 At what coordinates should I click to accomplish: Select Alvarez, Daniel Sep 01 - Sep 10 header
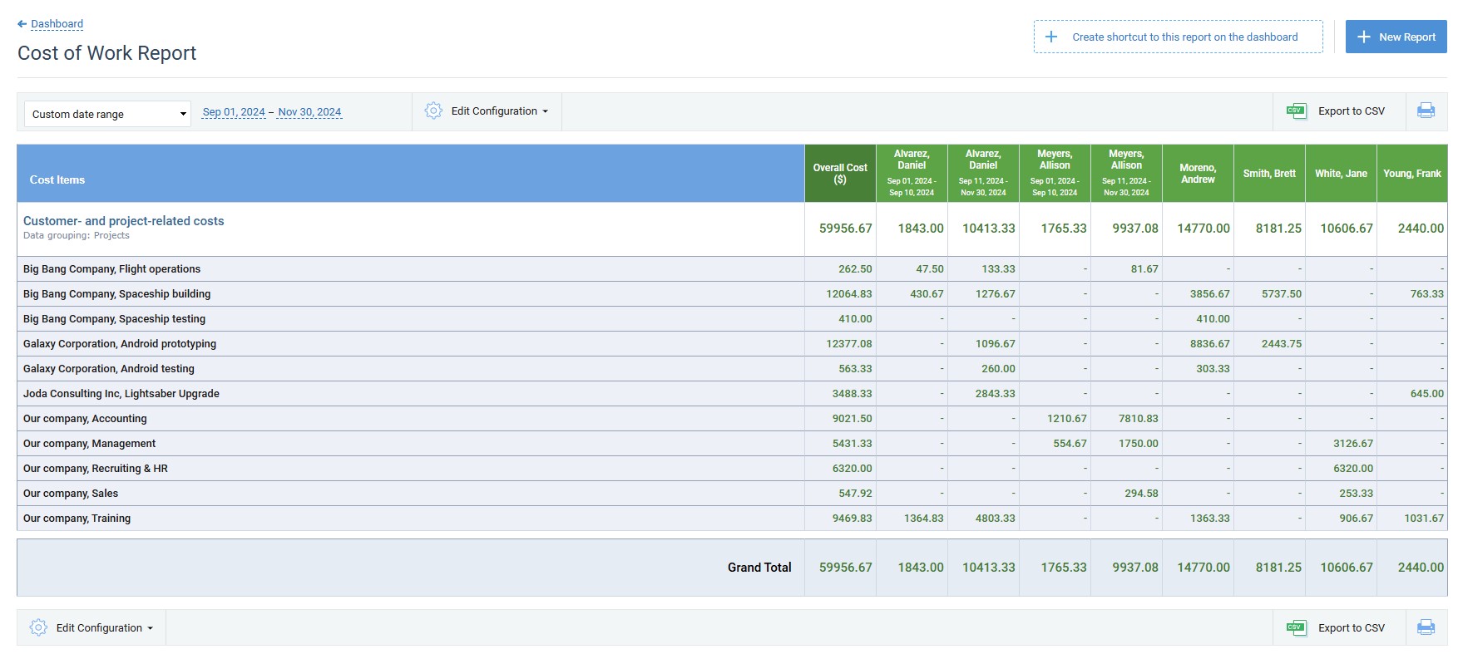pos(912,174)
